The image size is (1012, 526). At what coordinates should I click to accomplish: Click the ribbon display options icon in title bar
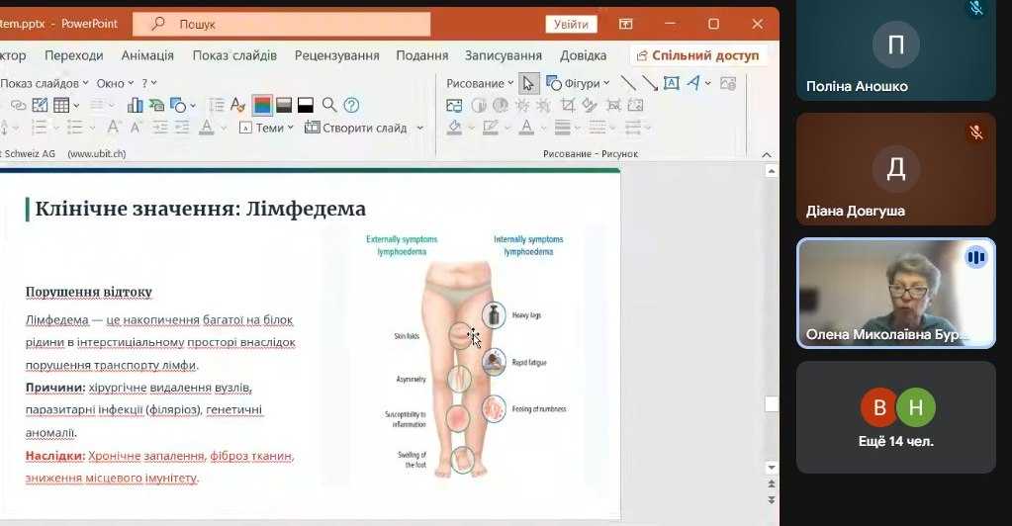[x=625, y=24]
